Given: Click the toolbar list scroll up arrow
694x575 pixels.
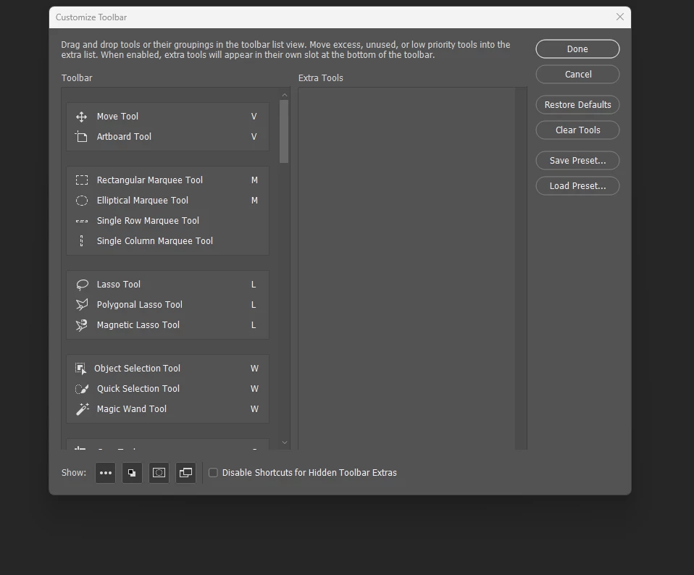Looking at the screenshot, I should [x=285, y=95].
